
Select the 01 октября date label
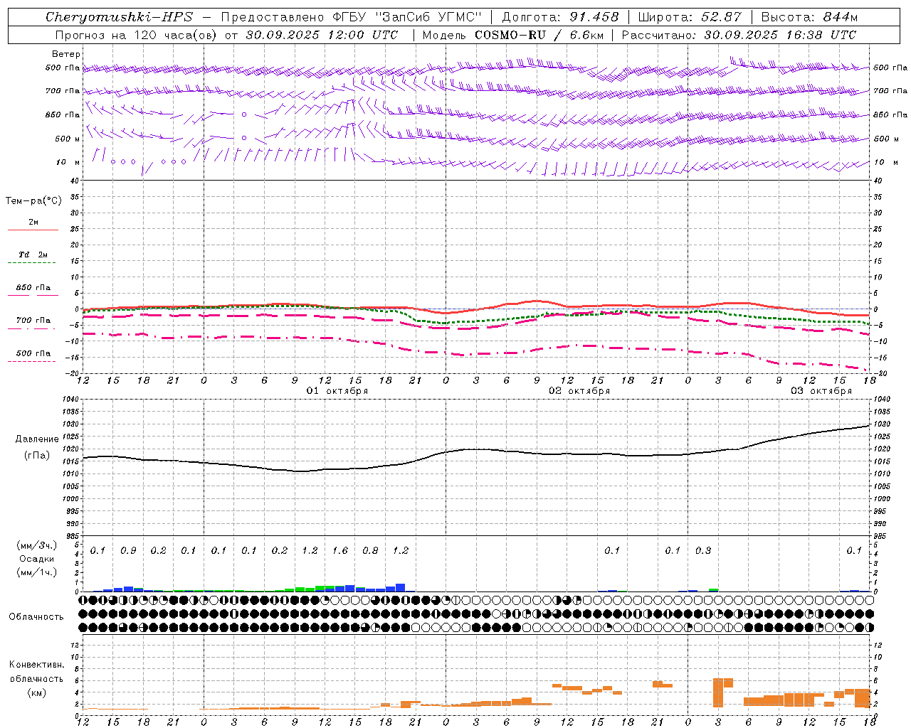point(337,391)
